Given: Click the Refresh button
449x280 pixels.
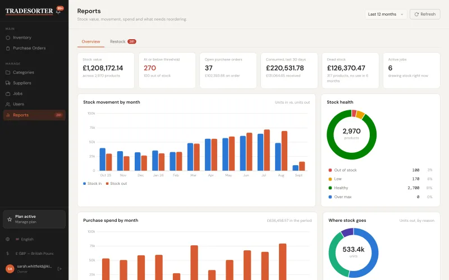Looking at the screenshot, I should [x=425, y=15].
